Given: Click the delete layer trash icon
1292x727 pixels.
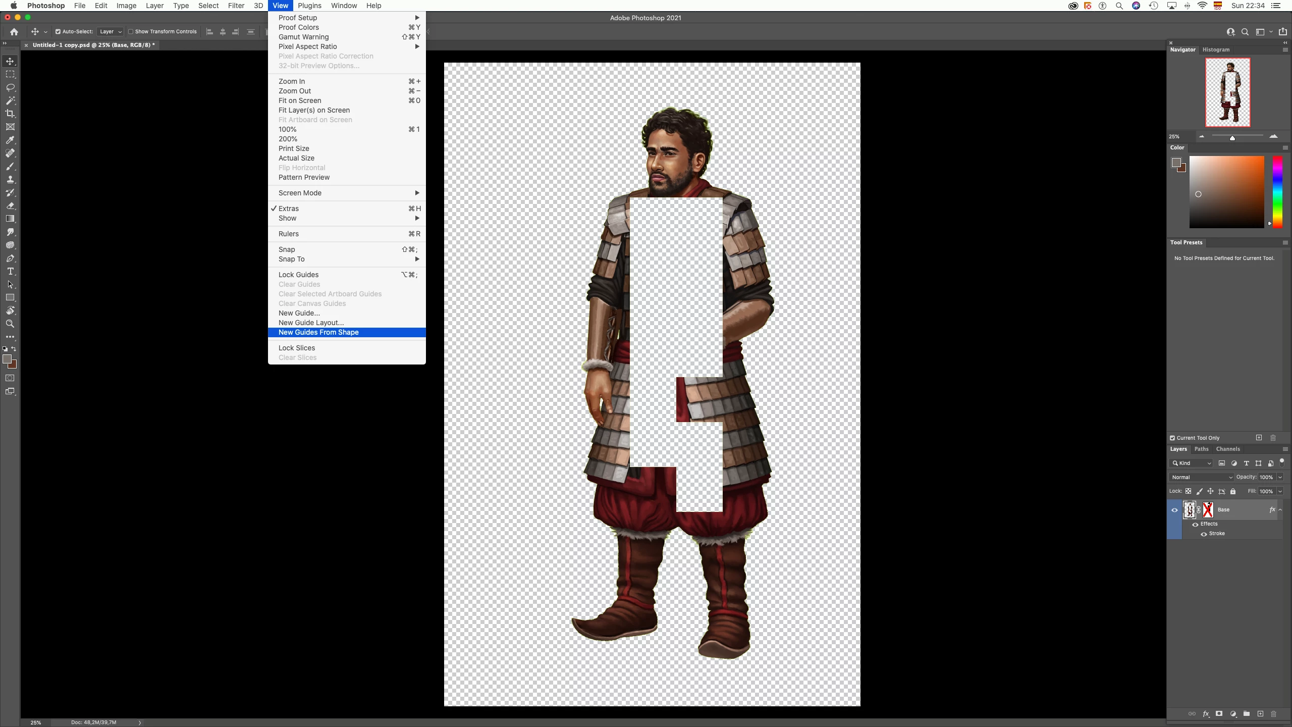Looking at the screenshot, I should pyautogui.click(x=1273, y=714).
